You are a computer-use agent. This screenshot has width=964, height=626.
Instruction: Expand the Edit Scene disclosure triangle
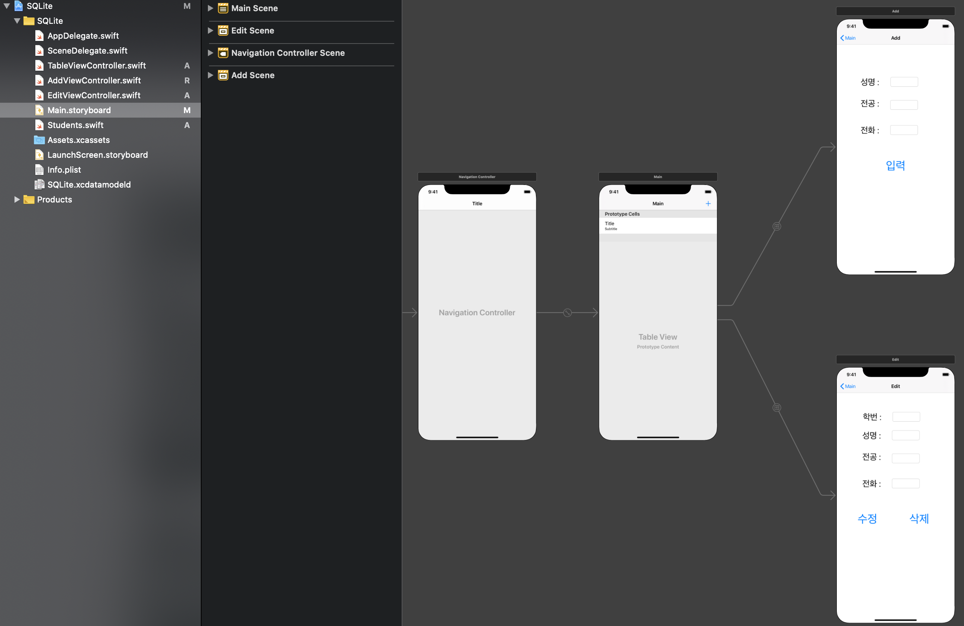[x=210, y=31]
